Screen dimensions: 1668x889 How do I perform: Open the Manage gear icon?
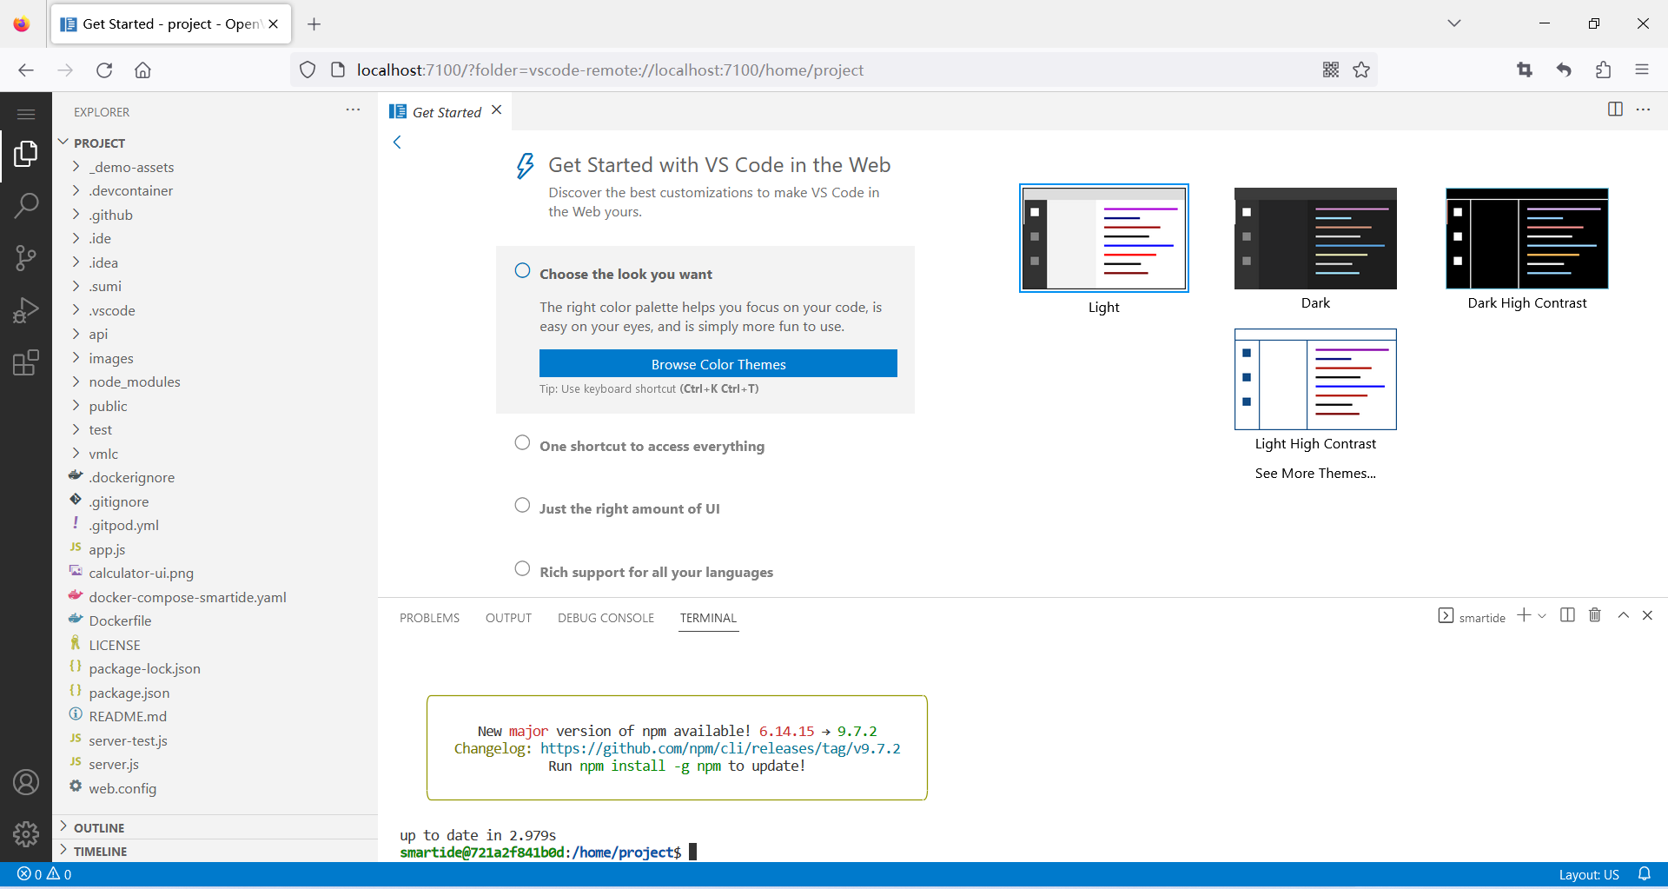tap(26, 834)
